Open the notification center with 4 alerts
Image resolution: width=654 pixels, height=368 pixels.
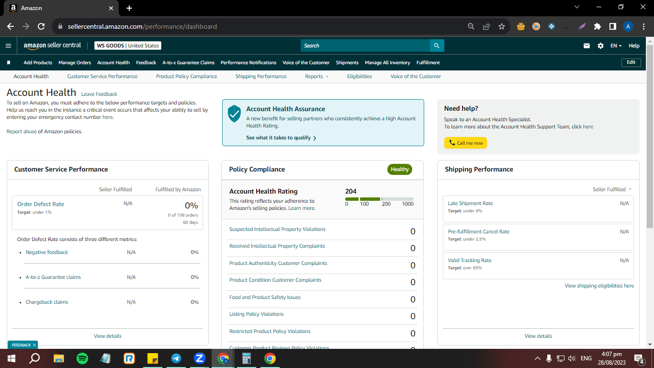coord(639,358)
